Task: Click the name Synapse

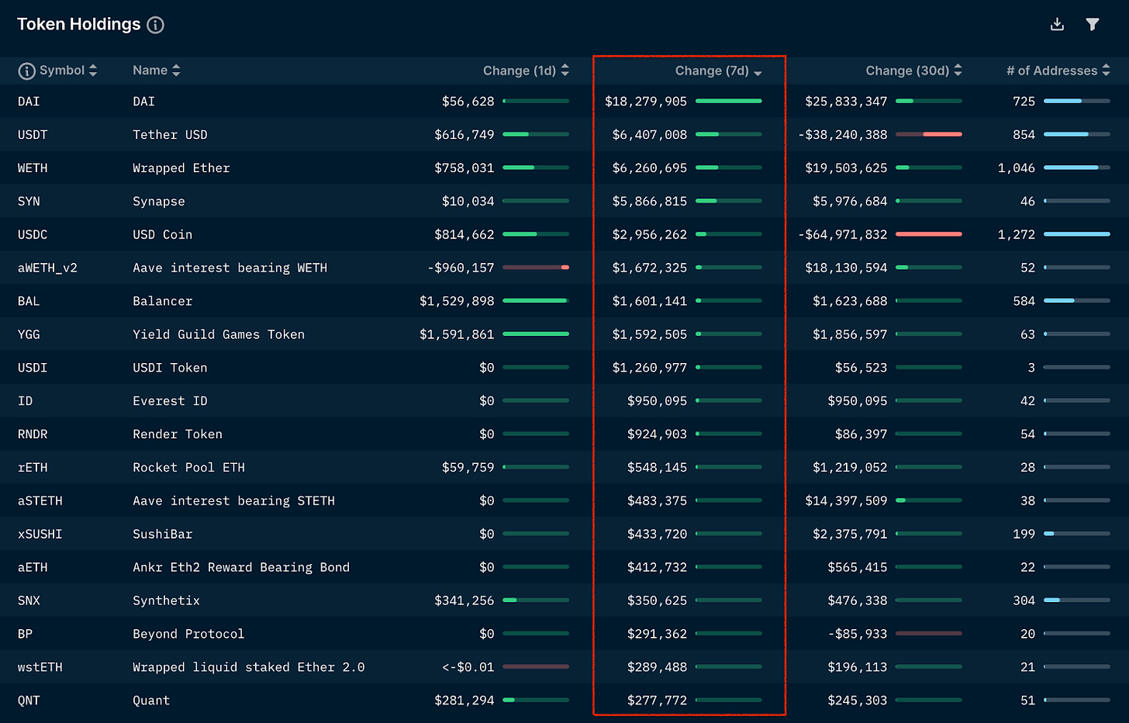Action: tap(159, 202)
